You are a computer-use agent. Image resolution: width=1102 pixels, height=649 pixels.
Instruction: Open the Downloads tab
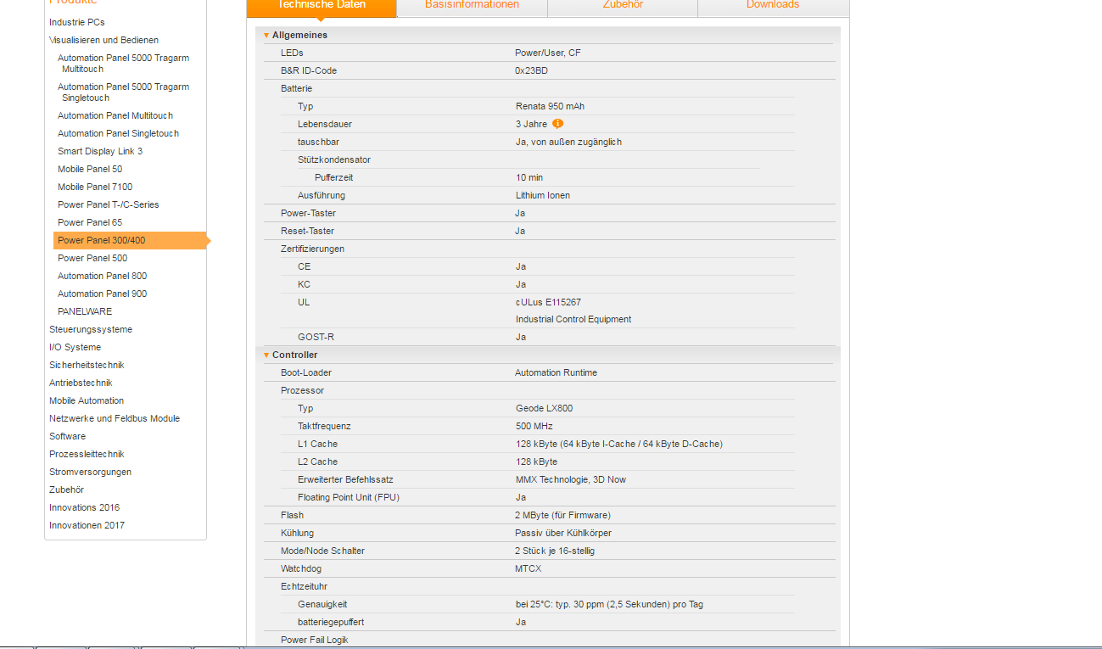773,7
